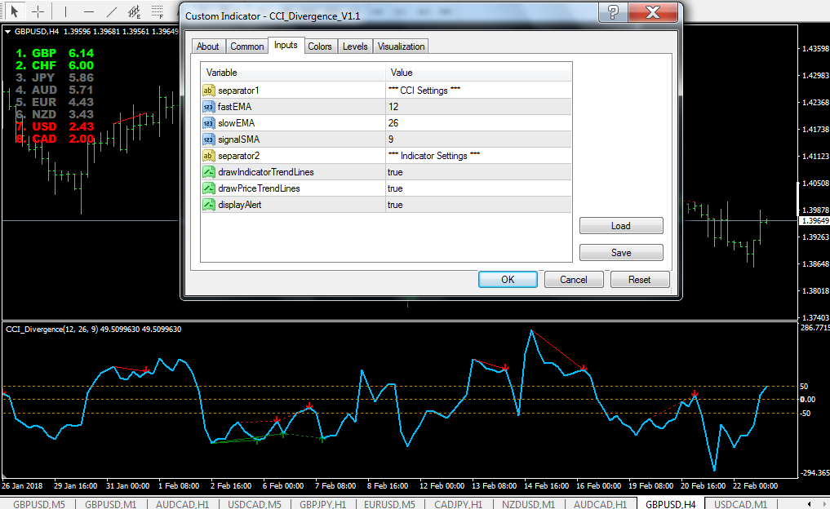Click the help question mark button

coord(613,12)
